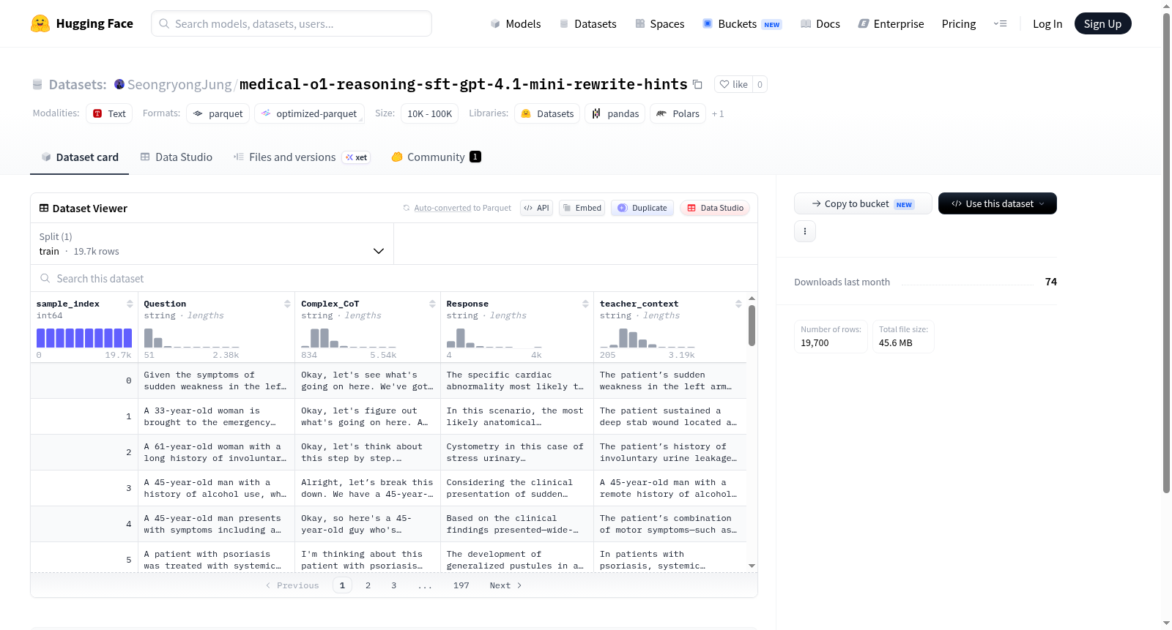Click the search magnifier icon in dataset search
Screen dimensions: 1172x630
pyautogui.click(x=45, y=278)
